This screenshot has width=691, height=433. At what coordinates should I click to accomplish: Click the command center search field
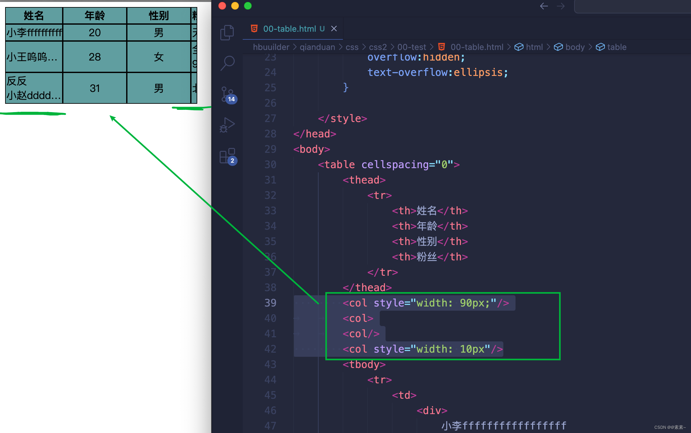[633, 6]
